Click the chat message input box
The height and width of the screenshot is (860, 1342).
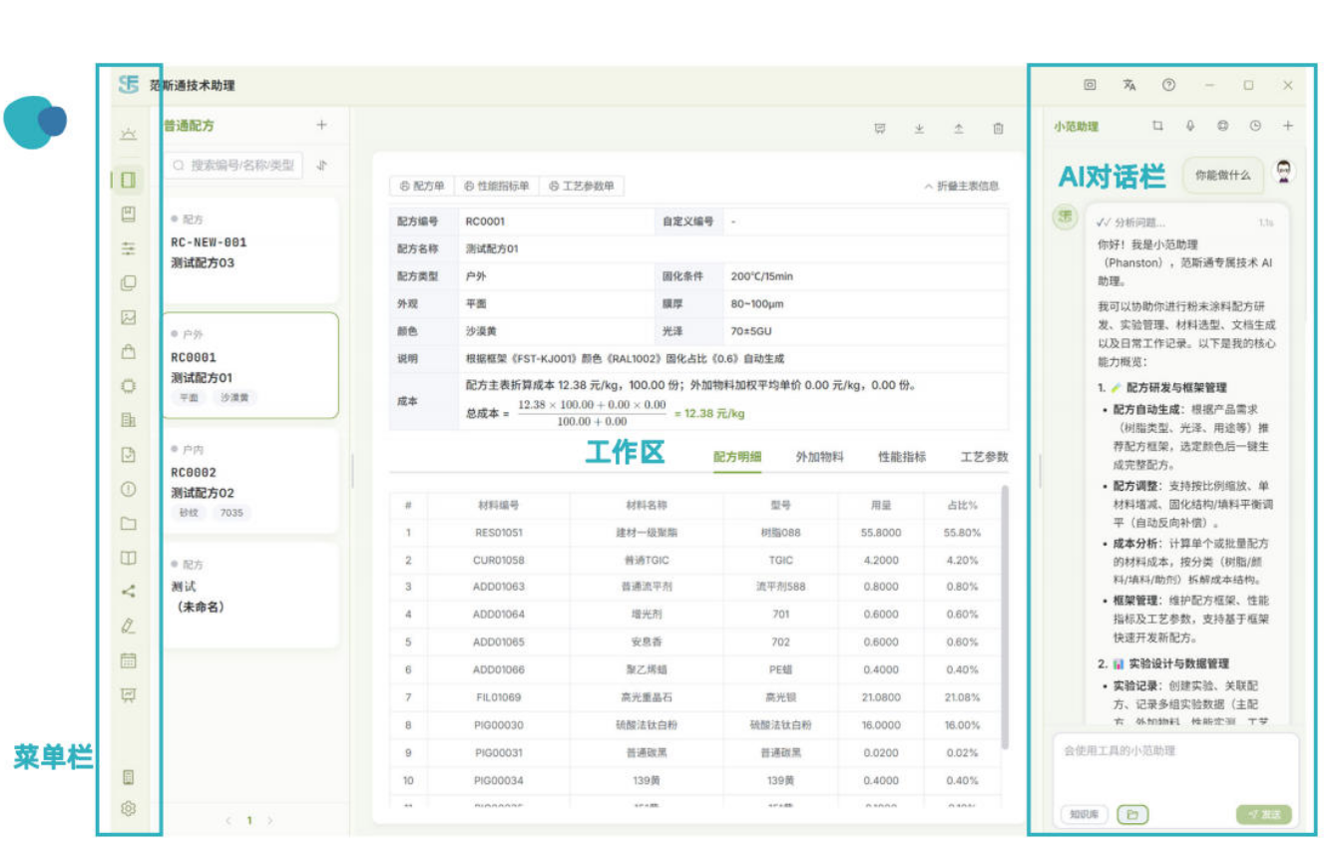(1177, 766)
